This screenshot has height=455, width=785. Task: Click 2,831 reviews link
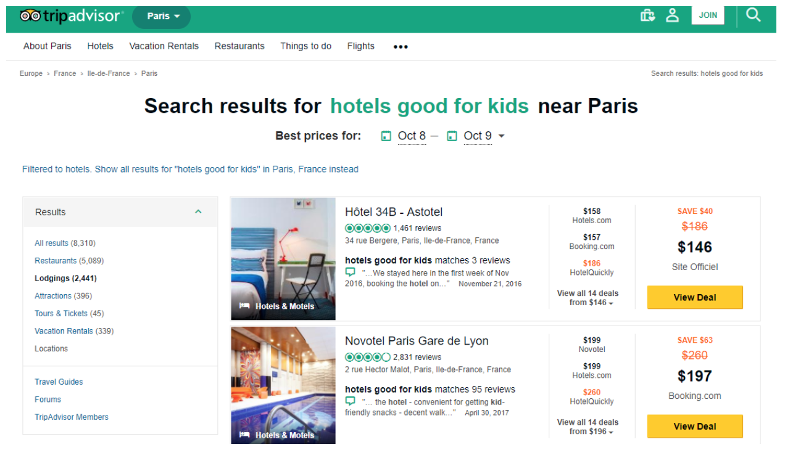point(418,357)
